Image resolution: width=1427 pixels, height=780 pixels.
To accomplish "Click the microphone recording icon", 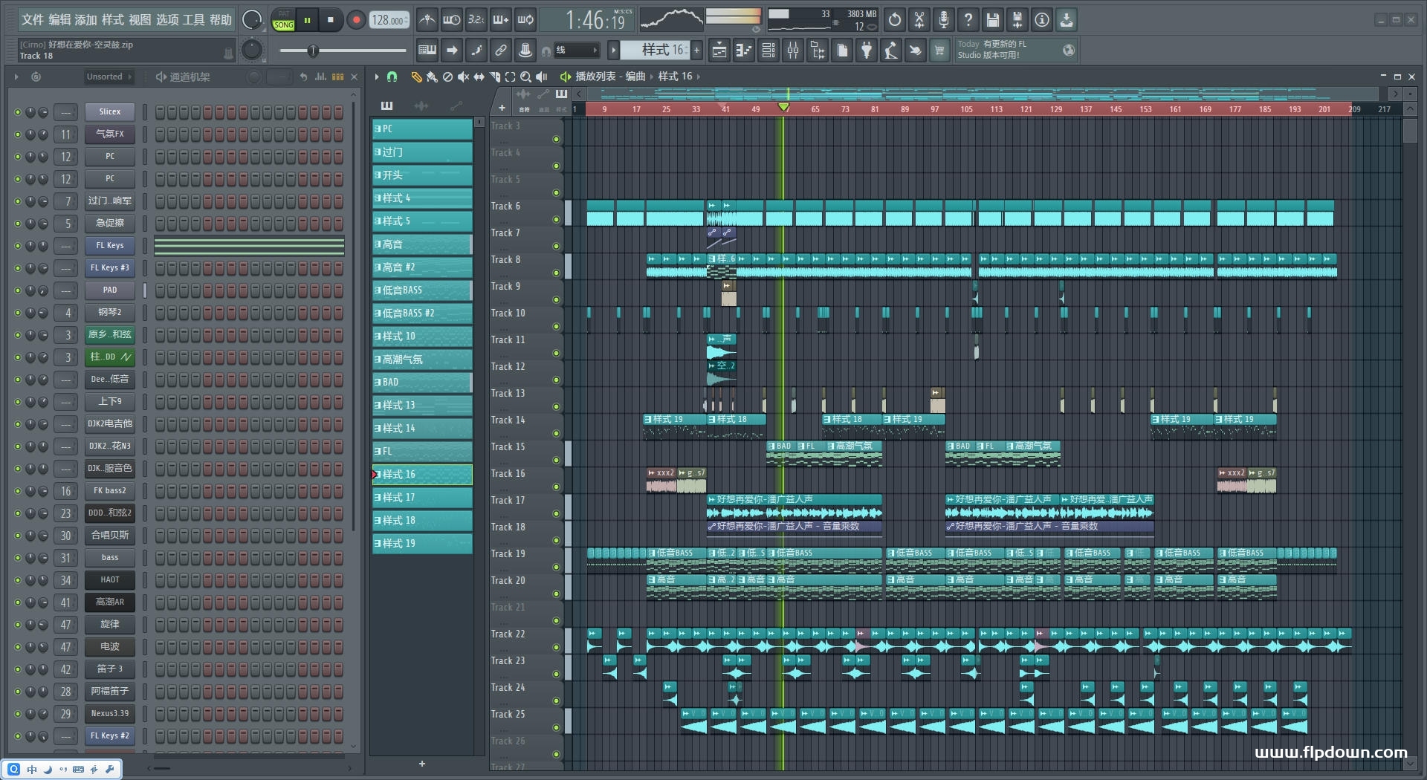I will (943, 20).
